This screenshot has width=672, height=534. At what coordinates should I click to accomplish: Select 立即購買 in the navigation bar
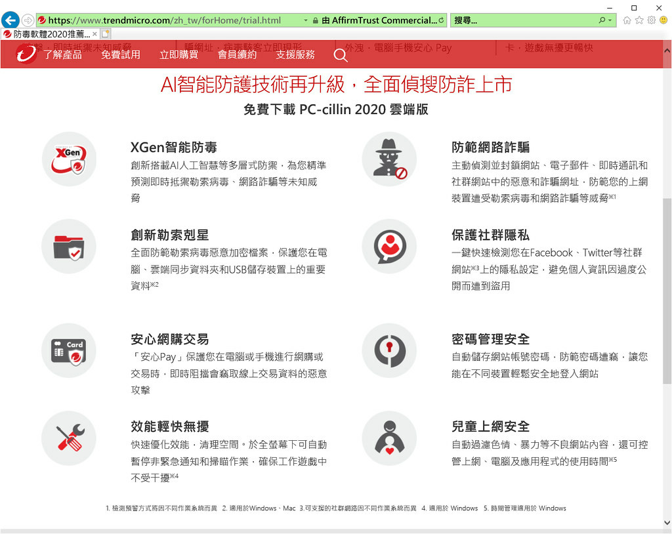[178, 54]
